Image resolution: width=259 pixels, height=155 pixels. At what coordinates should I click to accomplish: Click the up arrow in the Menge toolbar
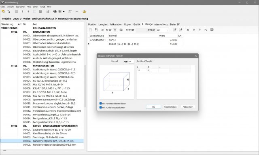194,30
